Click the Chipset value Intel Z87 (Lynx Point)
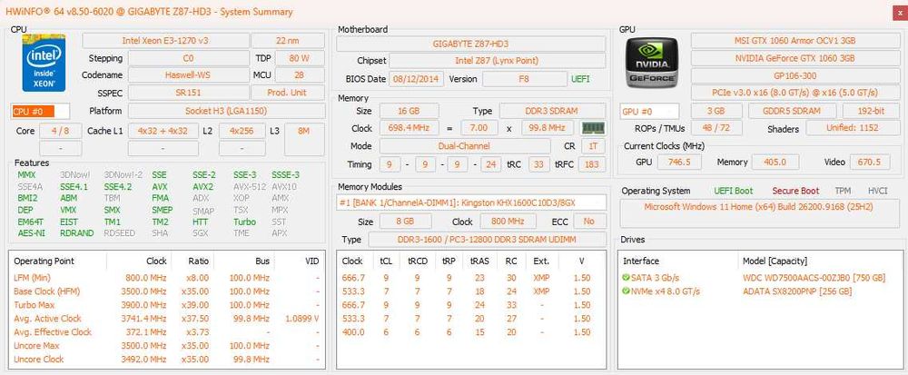This screenshot has width=908, height=375. point(497,61)
